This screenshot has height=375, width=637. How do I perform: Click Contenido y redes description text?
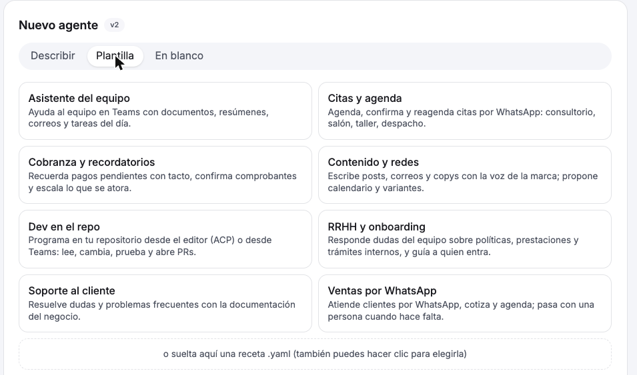pyautogui.click(x=463, y=182)
